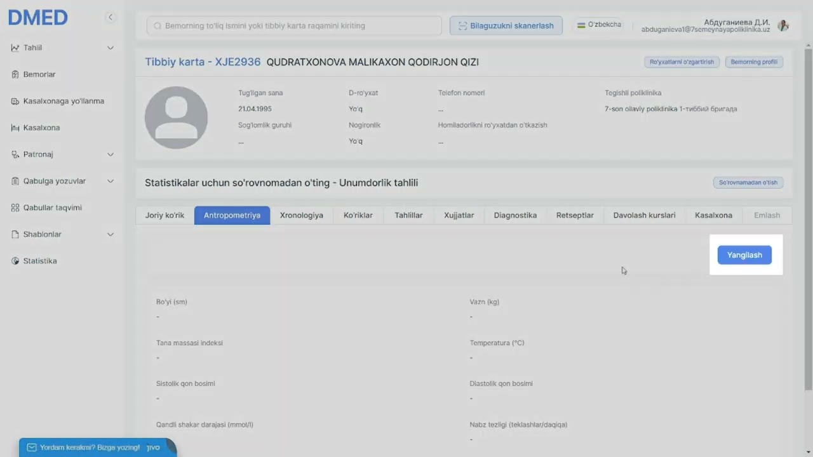Image resolution: width=813 pixels, height=457 pixels.
Task: Switch to Davolash kurslari tab
Action: pyautogui.click(x=644, y=215)
